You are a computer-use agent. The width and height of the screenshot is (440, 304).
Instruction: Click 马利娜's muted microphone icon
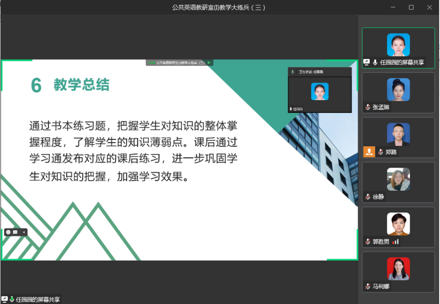click(x=368, y=287)
